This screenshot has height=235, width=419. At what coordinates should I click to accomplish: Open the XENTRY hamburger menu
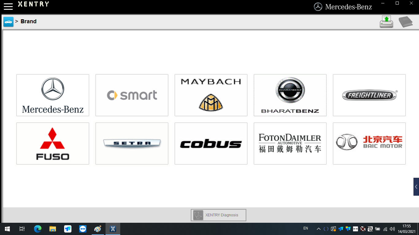(8, 6)
